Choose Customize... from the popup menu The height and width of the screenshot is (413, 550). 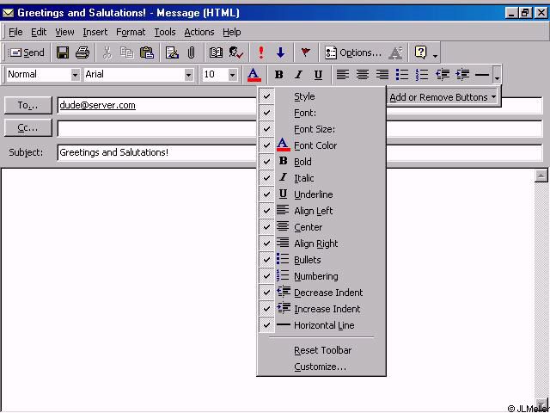pyautogui.click(x=320, y=367)
